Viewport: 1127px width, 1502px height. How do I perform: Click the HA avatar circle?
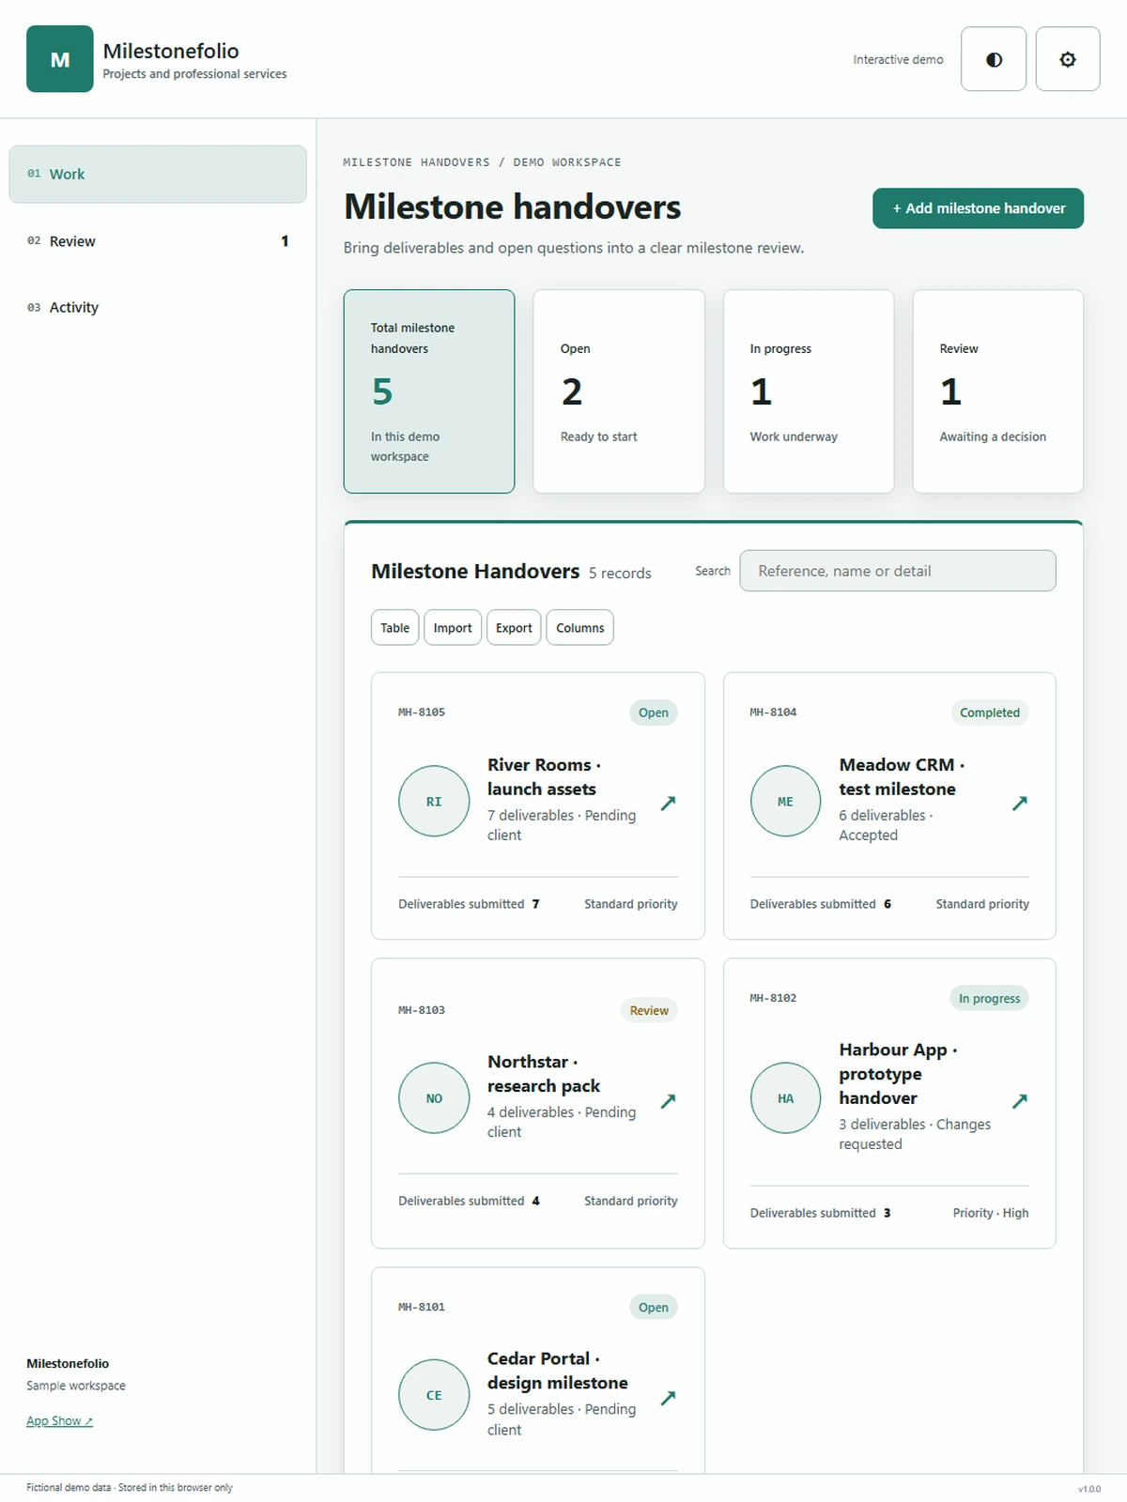tap(785, 1098)
